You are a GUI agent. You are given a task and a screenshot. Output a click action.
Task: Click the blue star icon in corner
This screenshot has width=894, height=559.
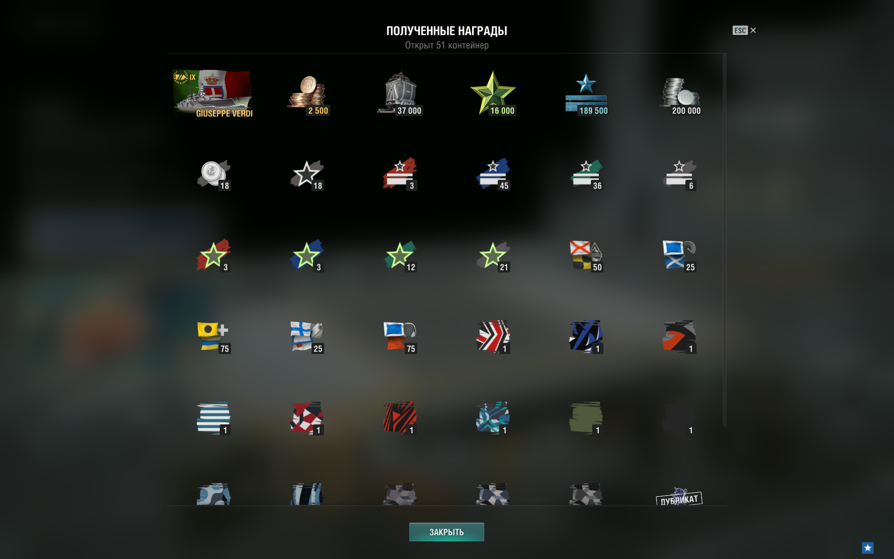click(867, 548)
